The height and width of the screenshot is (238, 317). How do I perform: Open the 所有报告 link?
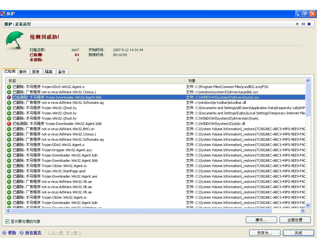point(33,233)
